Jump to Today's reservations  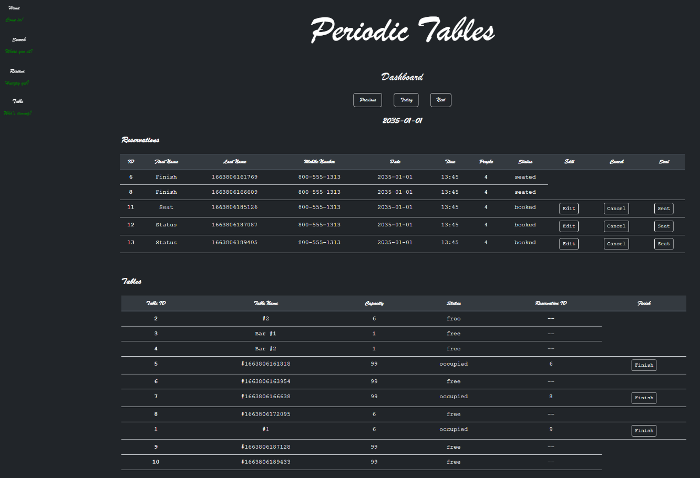(406, 100)
